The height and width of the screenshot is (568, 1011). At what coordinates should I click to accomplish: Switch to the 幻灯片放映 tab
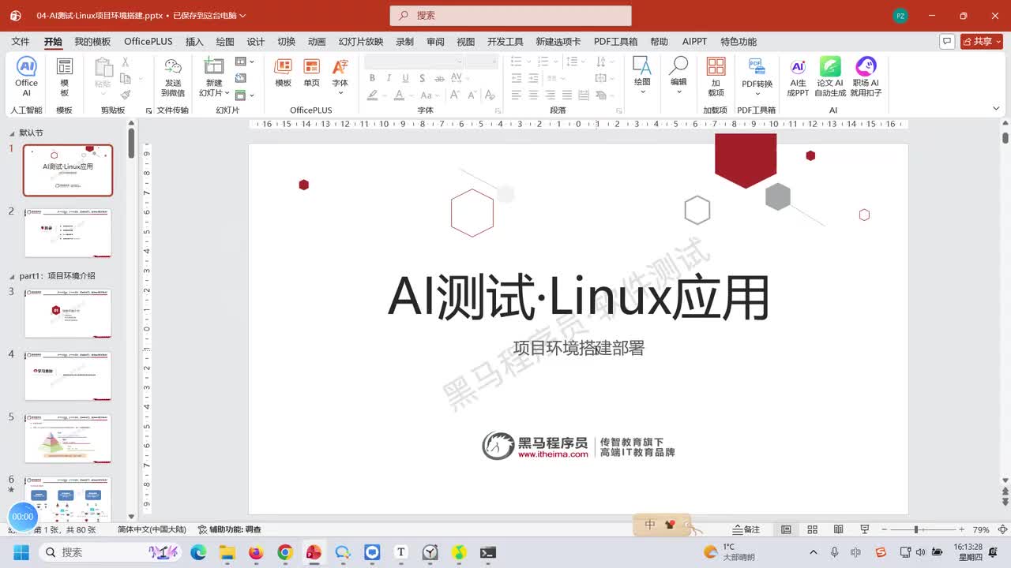coord(361,42)
